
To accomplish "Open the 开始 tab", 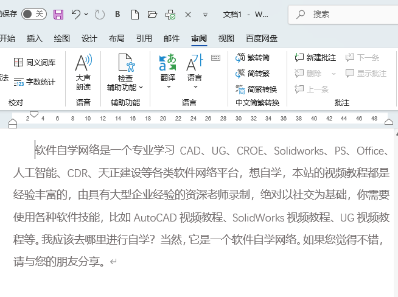I will click(7, 38).
